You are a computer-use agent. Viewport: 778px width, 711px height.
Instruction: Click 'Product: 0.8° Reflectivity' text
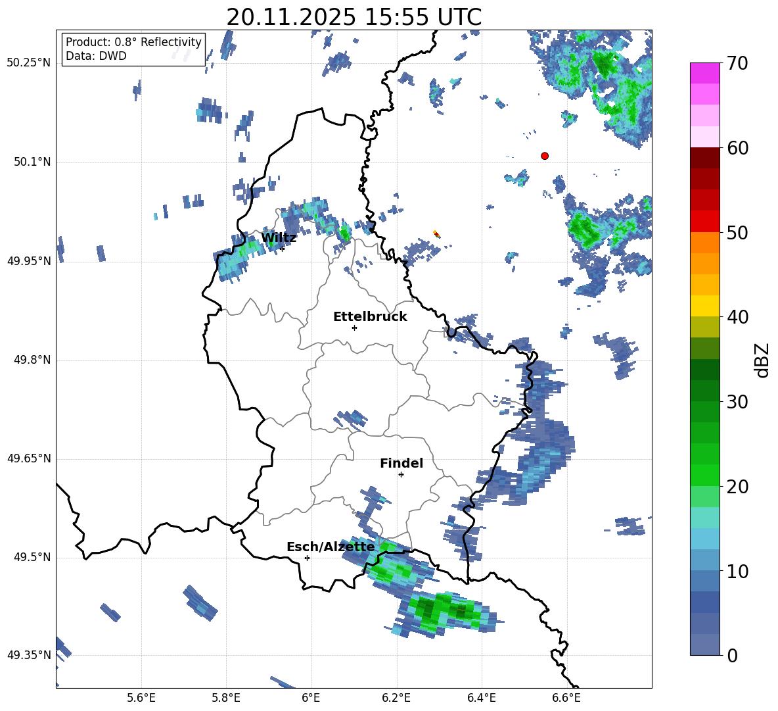pos(133,41)
